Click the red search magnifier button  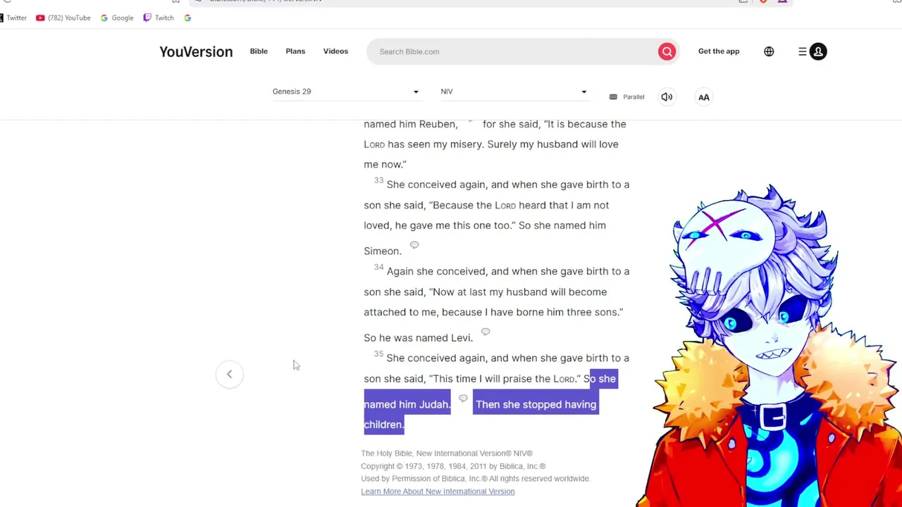tap(667, 51)
